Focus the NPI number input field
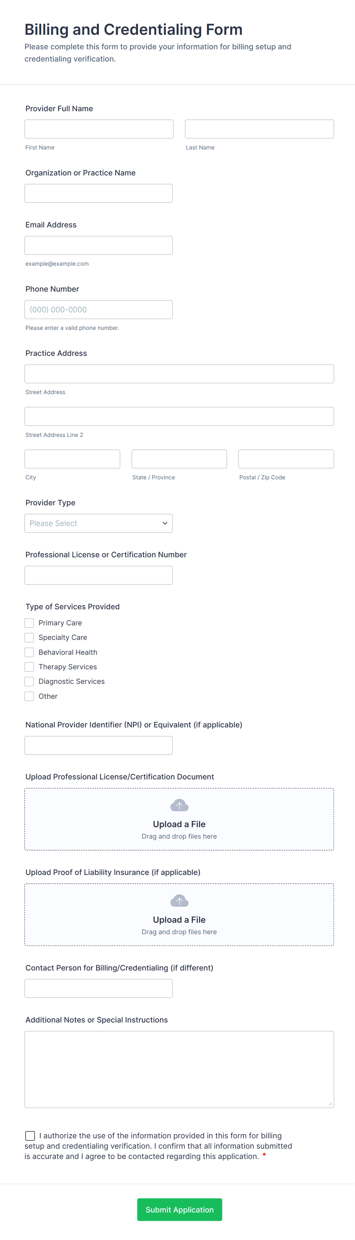Screen dimensions: 355x1240 point(98,745)
